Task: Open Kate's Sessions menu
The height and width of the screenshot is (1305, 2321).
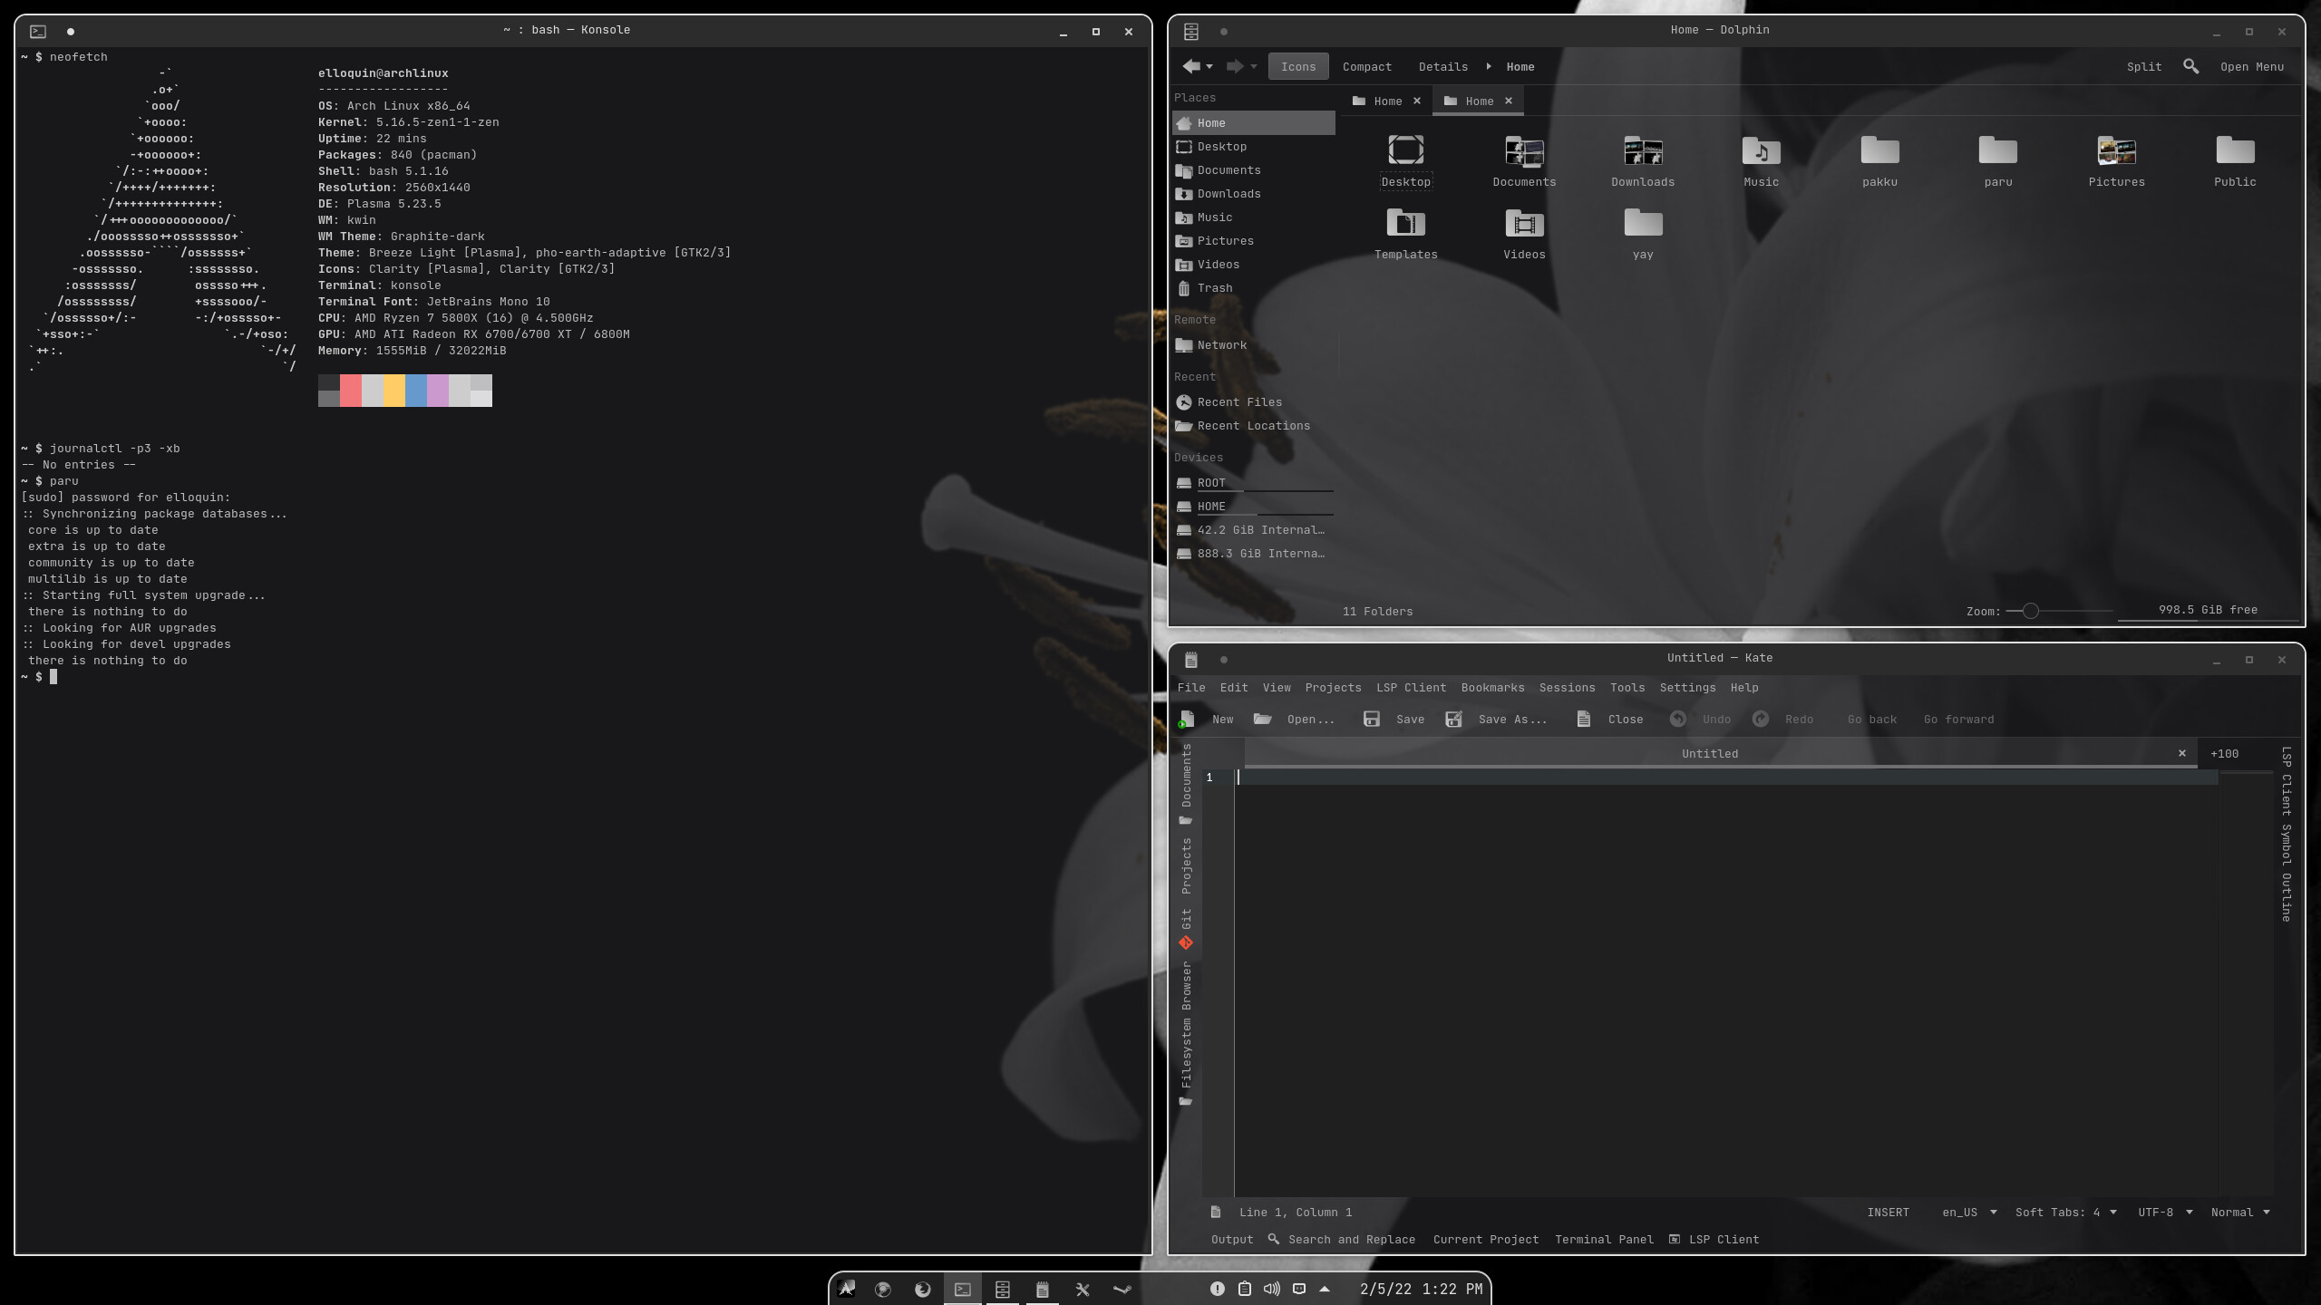Action: coord(1567,688)
